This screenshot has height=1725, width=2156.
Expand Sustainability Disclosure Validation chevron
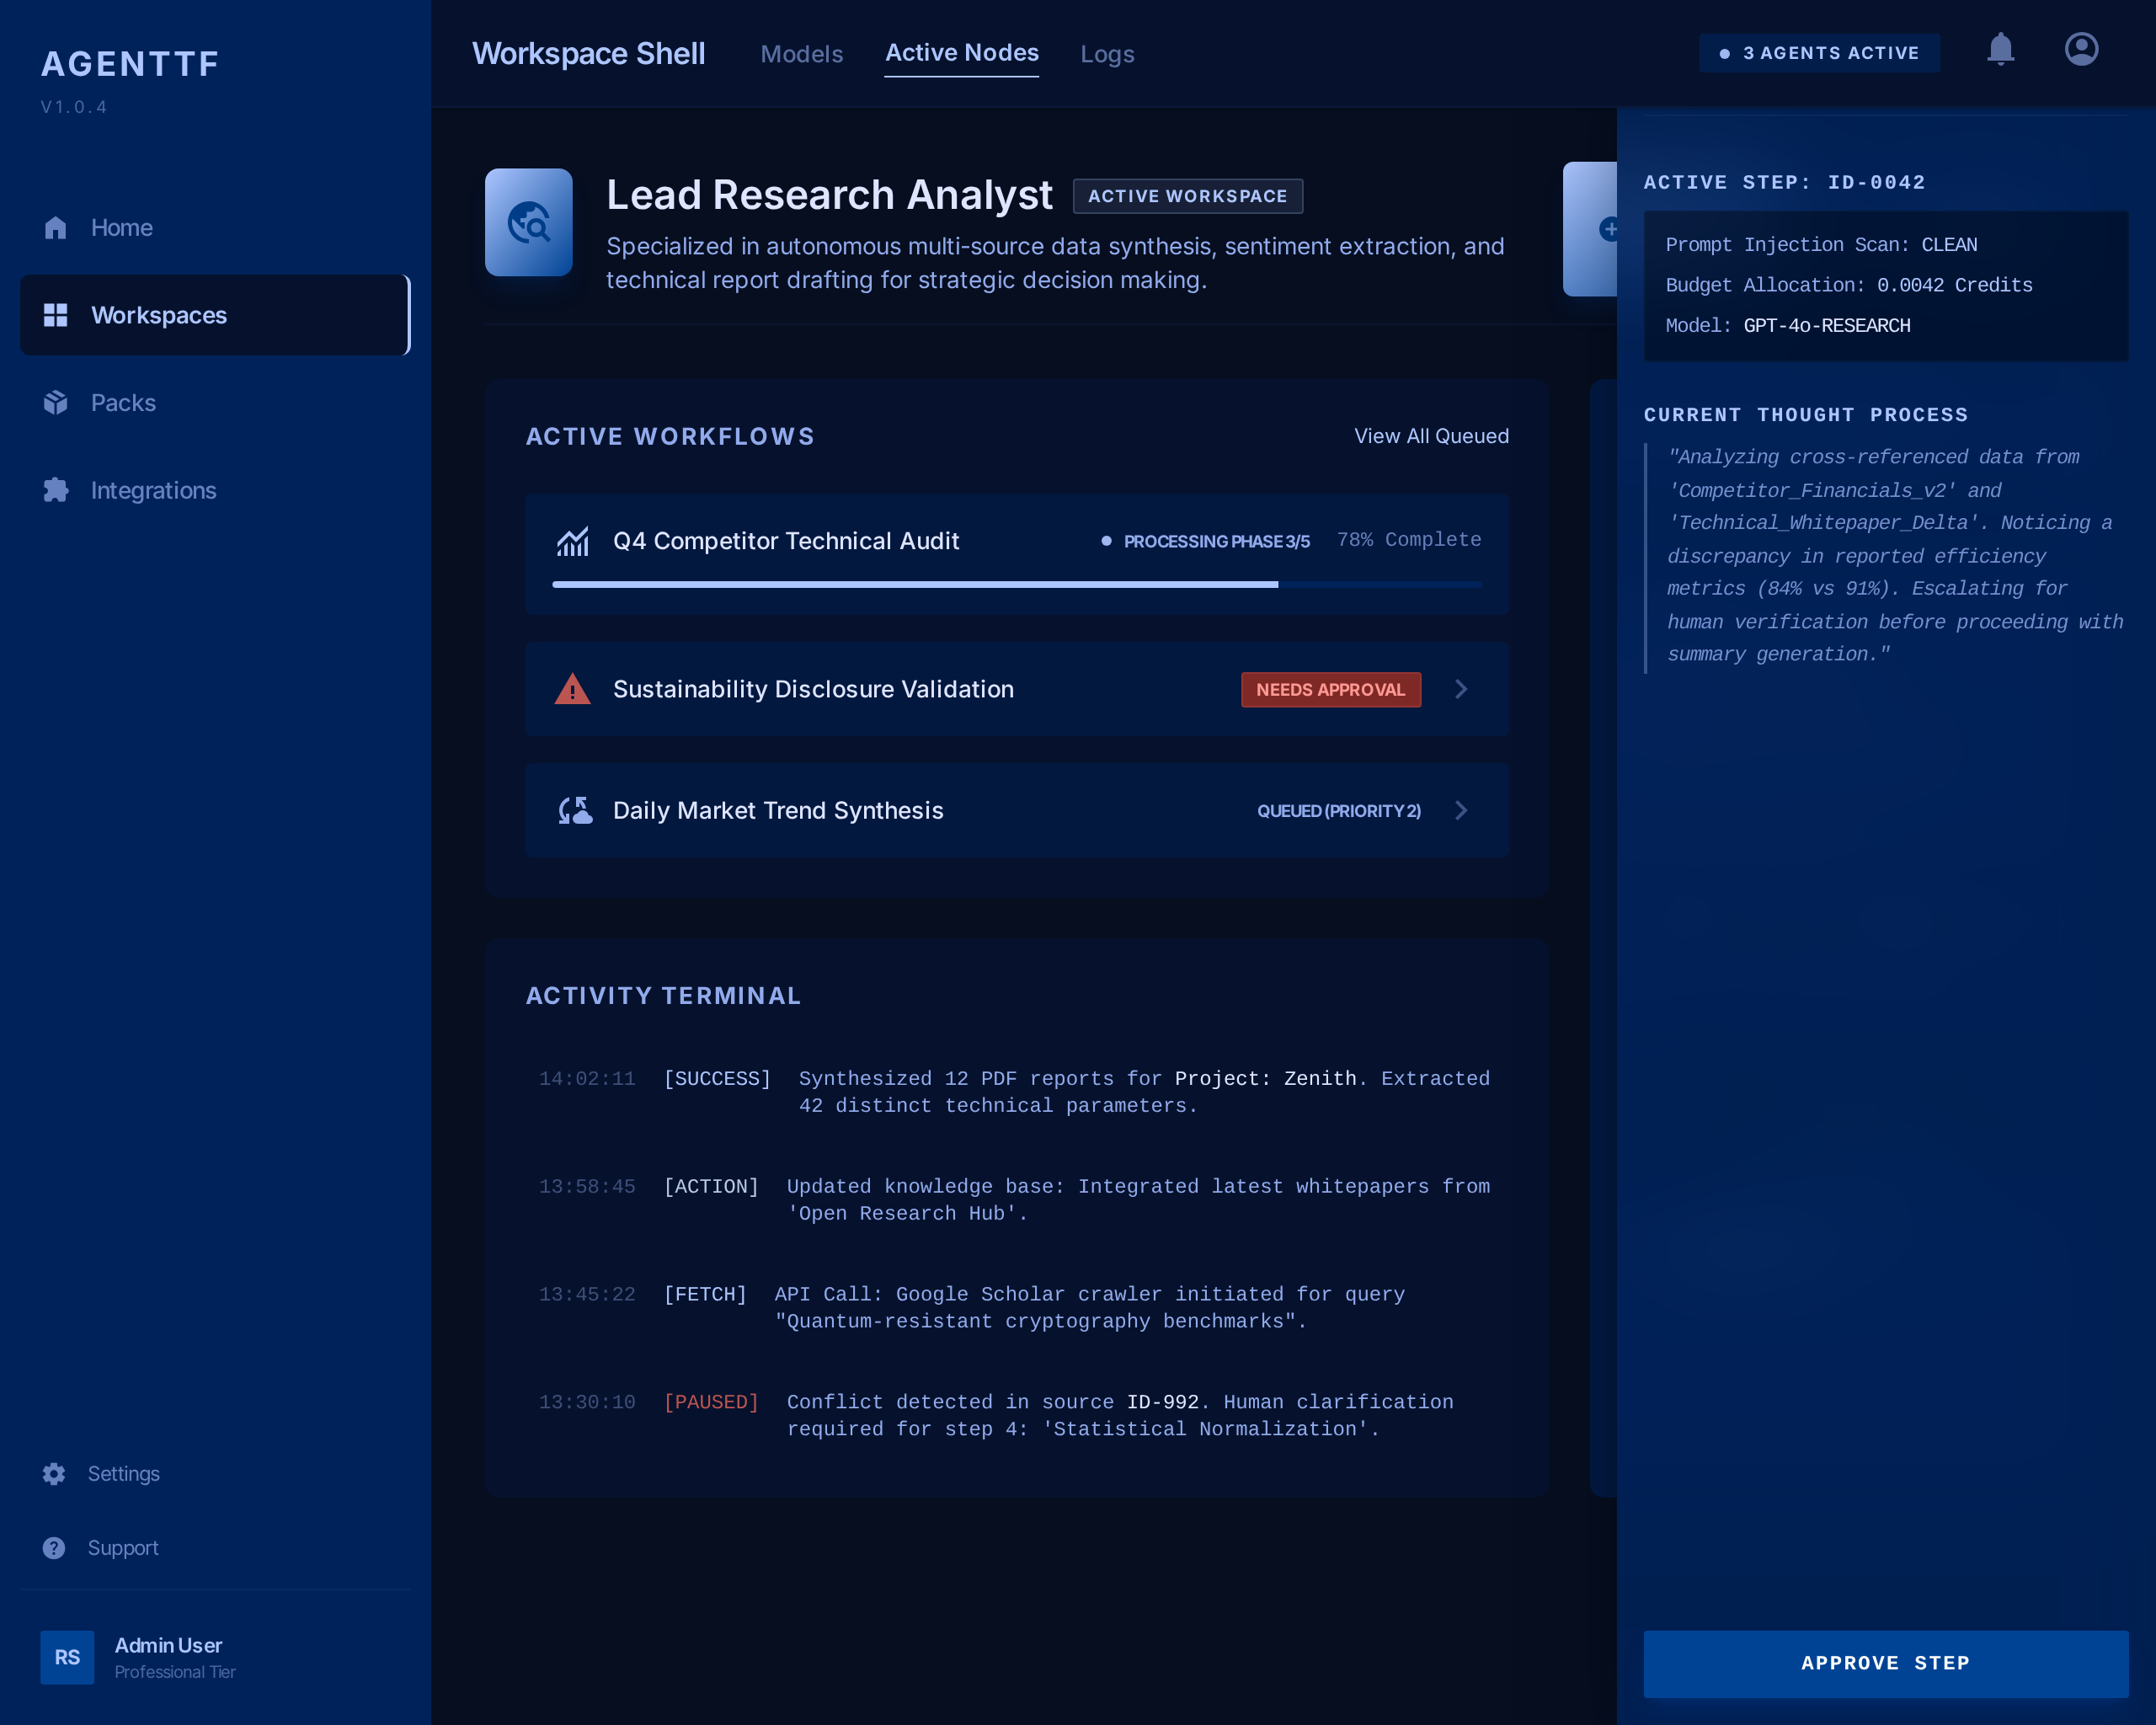click(x=1461, y=689)
